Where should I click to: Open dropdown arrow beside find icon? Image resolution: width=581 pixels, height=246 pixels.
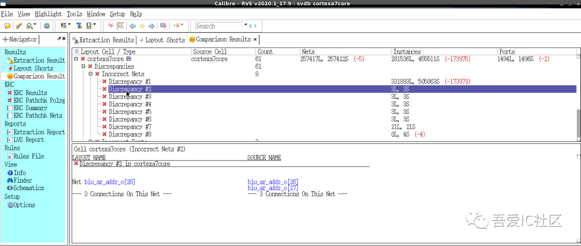[x=35, y=25]
